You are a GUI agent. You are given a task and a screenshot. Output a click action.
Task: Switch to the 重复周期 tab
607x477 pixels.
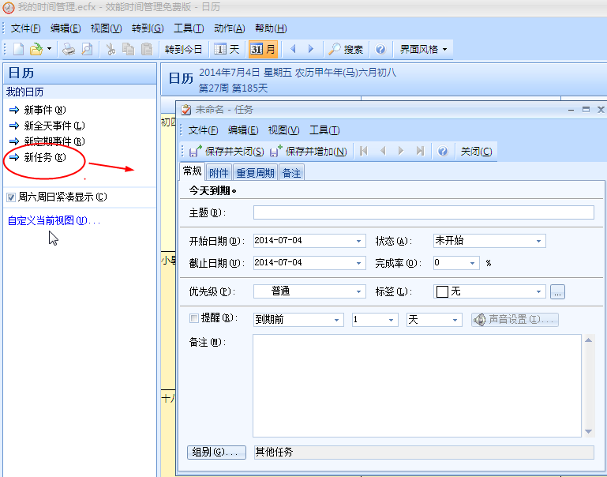(x=255, y=173)
